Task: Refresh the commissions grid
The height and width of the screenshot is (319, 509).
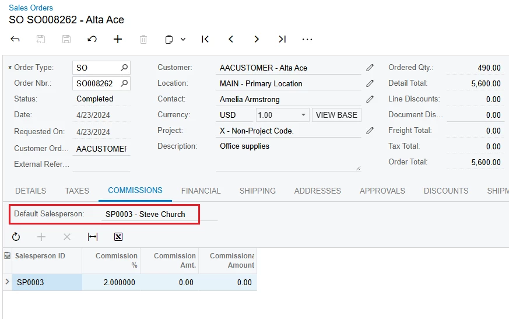Action: coord(16,237)
